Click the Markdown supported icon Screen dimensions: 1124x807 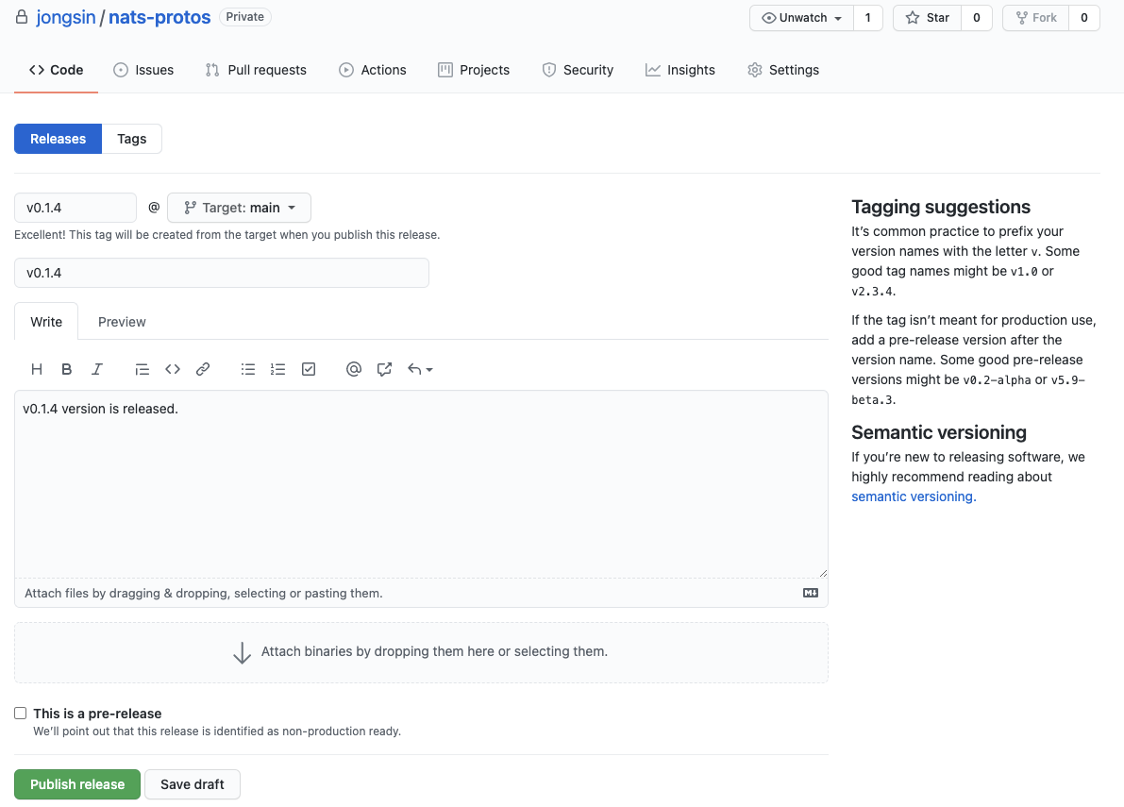pyautogui.click(x=811, y=593)
